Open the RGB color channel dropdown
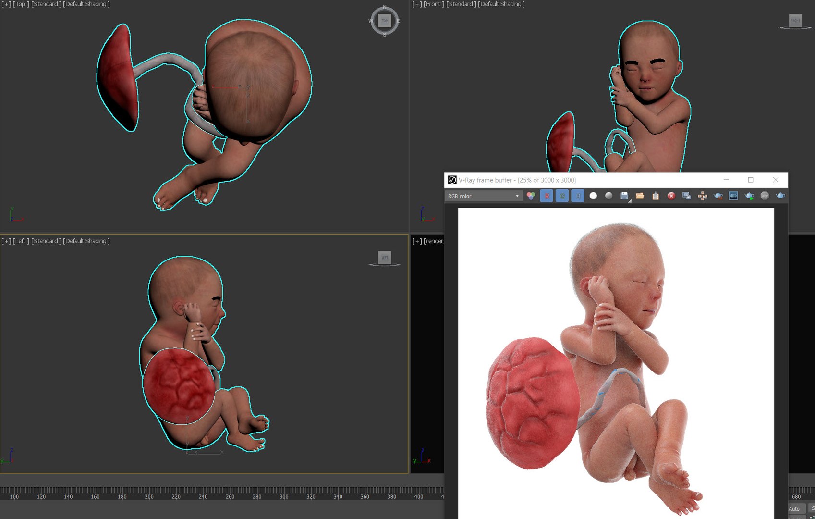Image resolution: width=815 pixels, height=519 pixels. (x=483, y=196)
